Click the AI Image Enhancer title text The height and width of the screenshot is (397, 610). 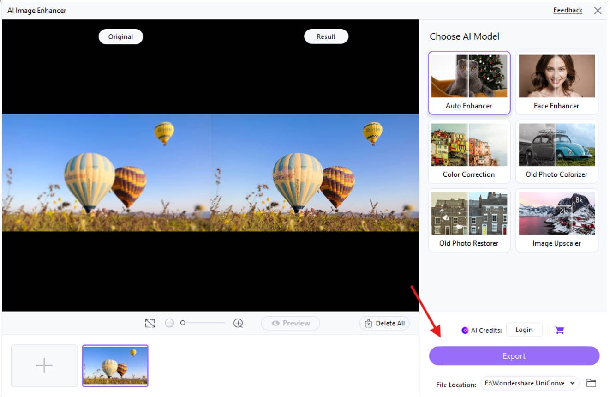[x=37, y=10]
